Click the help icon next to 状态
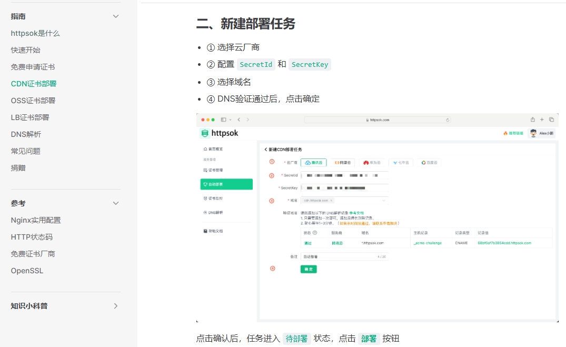 point(315,233)
